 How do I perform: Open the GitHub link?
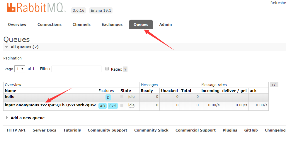pos(251,130)
